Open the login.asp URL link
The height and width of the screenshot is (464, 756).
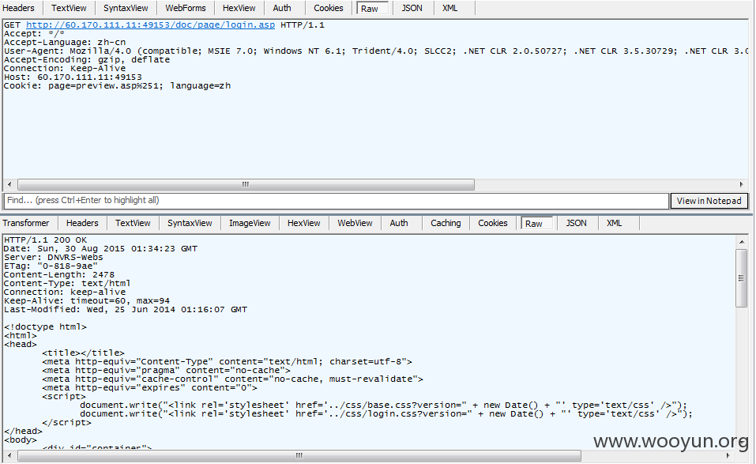click(x=150, y=25)
